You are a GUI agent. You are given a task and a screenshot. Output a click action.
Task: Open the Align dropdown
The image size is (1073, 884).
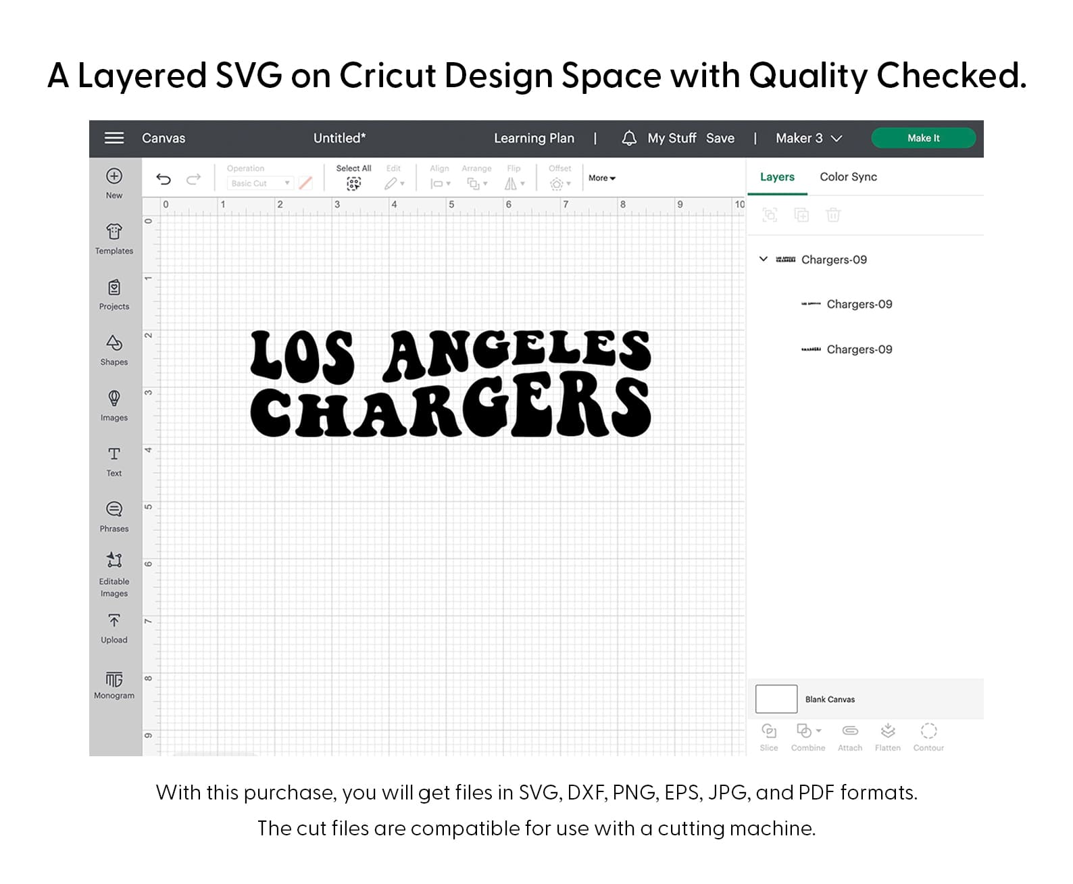coord(441,183)
